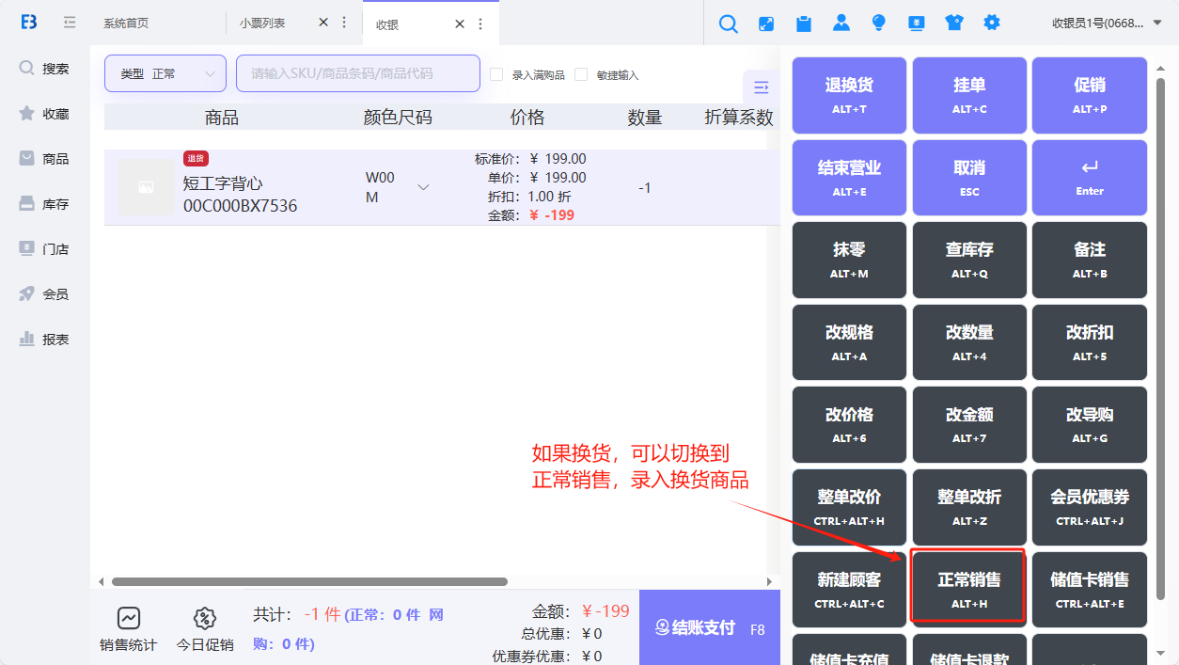Click the 储值卡销售 button
The height and width of the screenshot is (665, 1179).
1090,590
